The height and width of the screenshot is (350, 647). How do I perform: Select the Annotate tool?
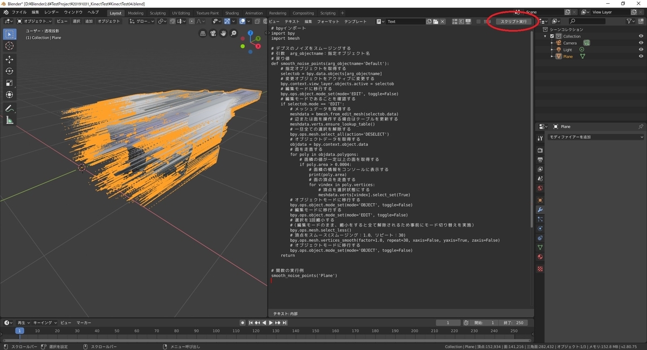[x=10, y=108]
